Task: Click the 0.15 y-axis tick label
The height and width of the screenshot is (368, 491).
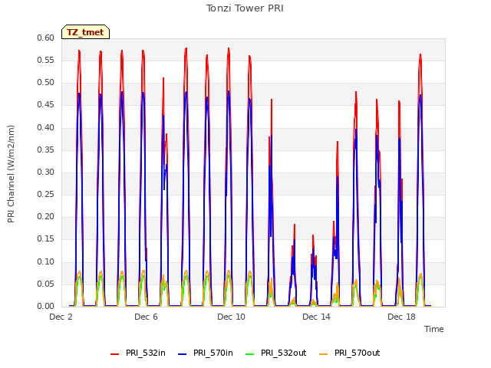Action: [46, 239]
